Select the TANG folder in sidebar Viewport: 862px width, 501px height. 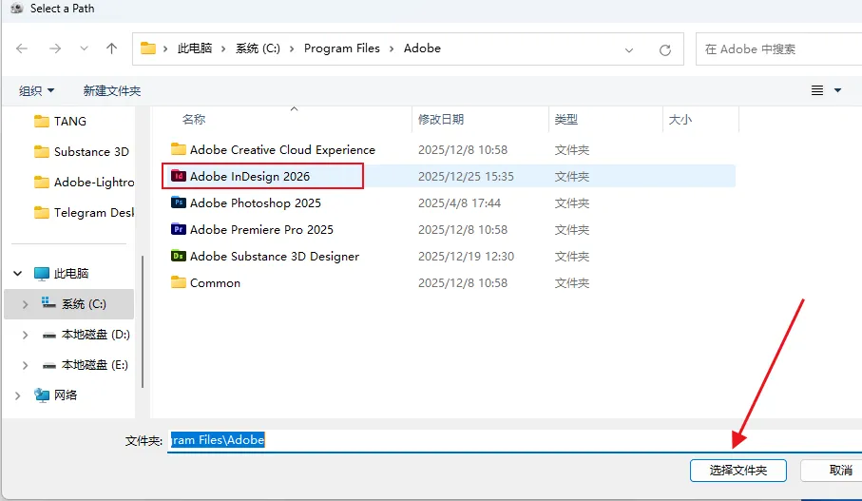[x=69, y=121]
